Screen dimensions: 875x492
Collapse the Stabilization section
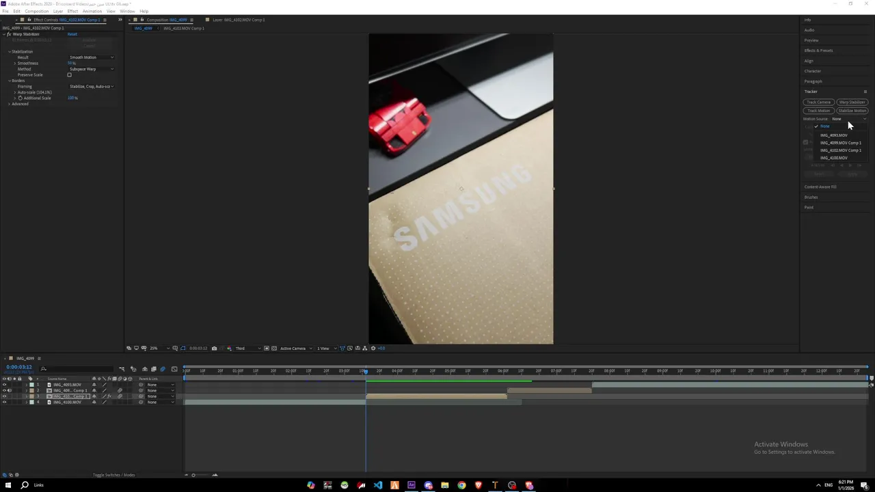tap(10, 52)
